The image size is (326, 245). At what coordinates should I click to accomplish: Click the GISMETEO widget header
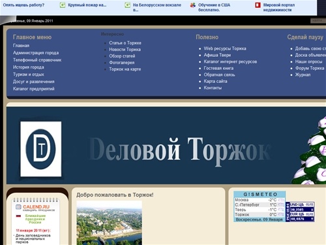259,194
